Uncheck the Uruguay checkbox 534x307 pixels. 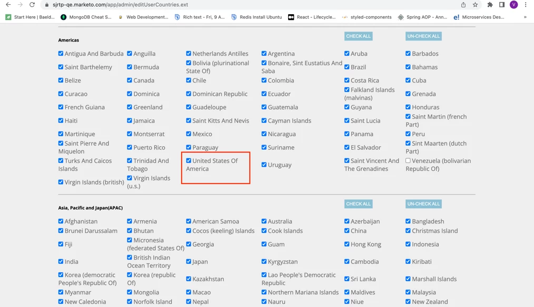coord(264,165)
